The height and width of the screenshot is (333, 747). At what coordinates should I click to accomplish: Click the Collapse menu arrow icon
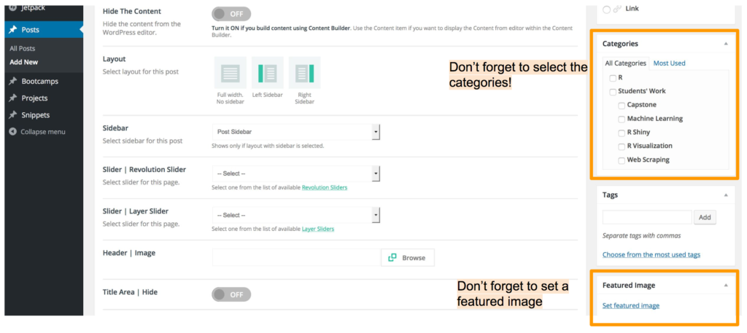[x=13, y=132]
